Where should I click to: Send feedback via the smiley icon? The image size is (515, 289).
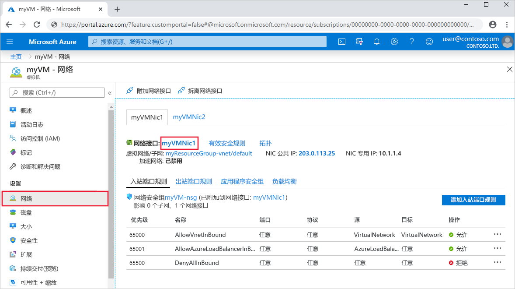(429, 41)
